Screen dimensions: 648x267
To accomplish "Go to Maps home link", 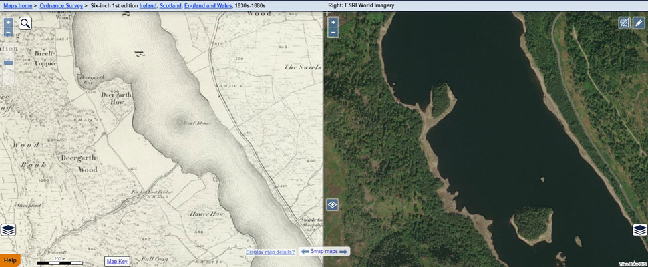I will 18,5.
